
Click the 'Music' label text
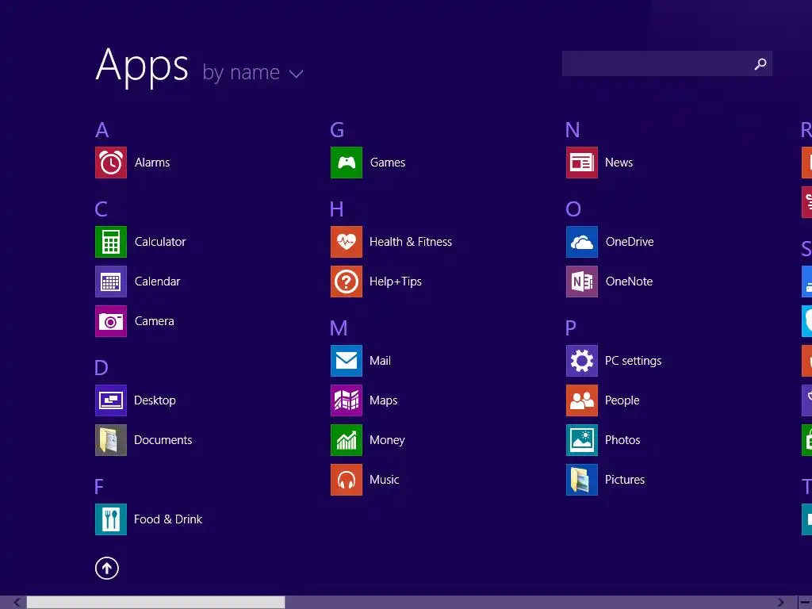pos(385,480)
